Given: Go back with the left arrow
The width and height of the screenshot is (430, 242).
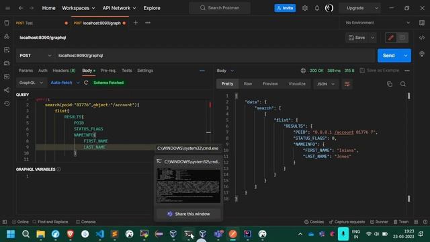Looking at the screenshot, I should click(21, 8).
